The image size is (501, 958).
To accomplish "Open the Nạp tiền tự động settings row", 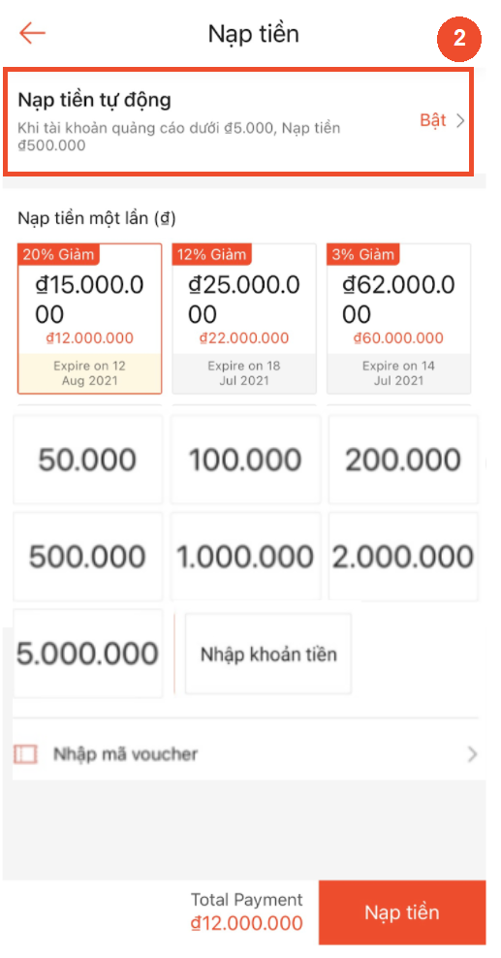I will [x=238, y=121].
